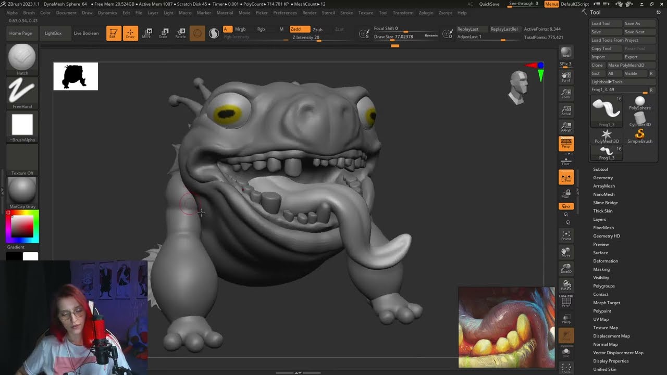667x375 pixels.
Task: Click the Home Page button
Action: click(20, 33)
